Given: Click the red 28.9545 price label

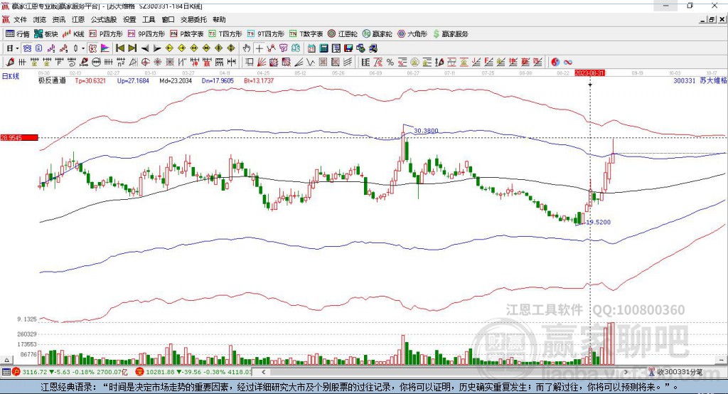Looking at the screenshot, I should point(18,137).
